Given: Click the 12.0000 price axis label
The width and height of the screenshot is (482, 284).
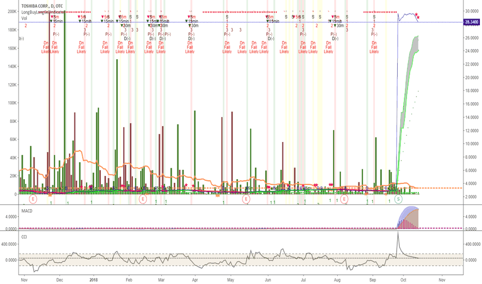Looking at the screenshot, I should 472,131.
